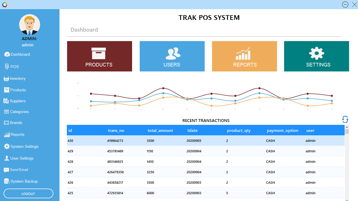The height and width of the screenshot is (201, 358).
Task: Select the POS cash register icon
Action: pos(7,66)
